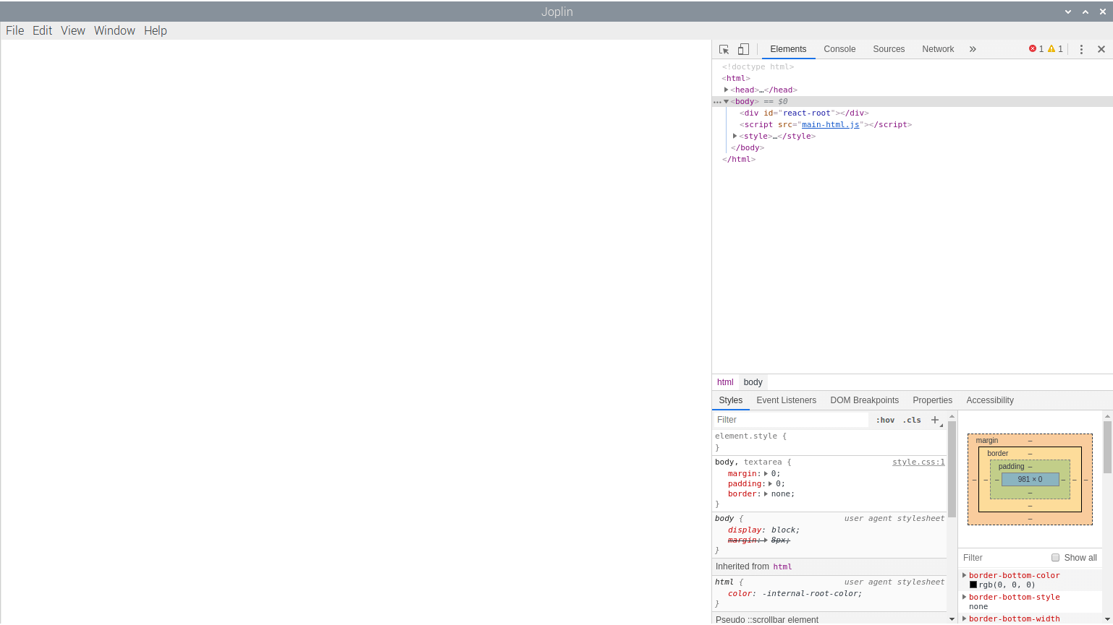The image size is (1113, 625).
Task: Open the hidden panels chevron menu
Action: click(x=973, y=48)
